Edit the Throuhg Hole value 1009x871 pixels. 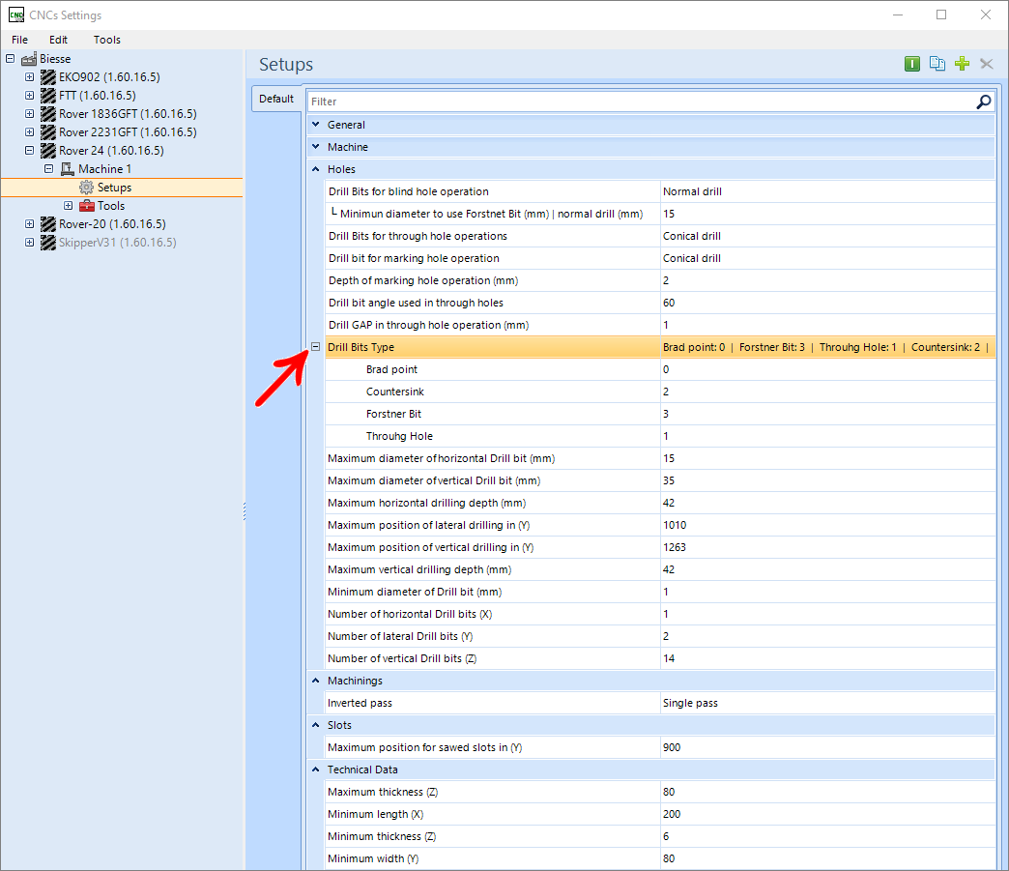point(827,436)
